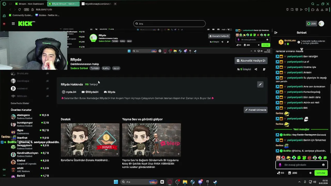Open Boldes - Twitter bookmark
The height and width of the screenshot is (186, 331).
coord(47,15)
